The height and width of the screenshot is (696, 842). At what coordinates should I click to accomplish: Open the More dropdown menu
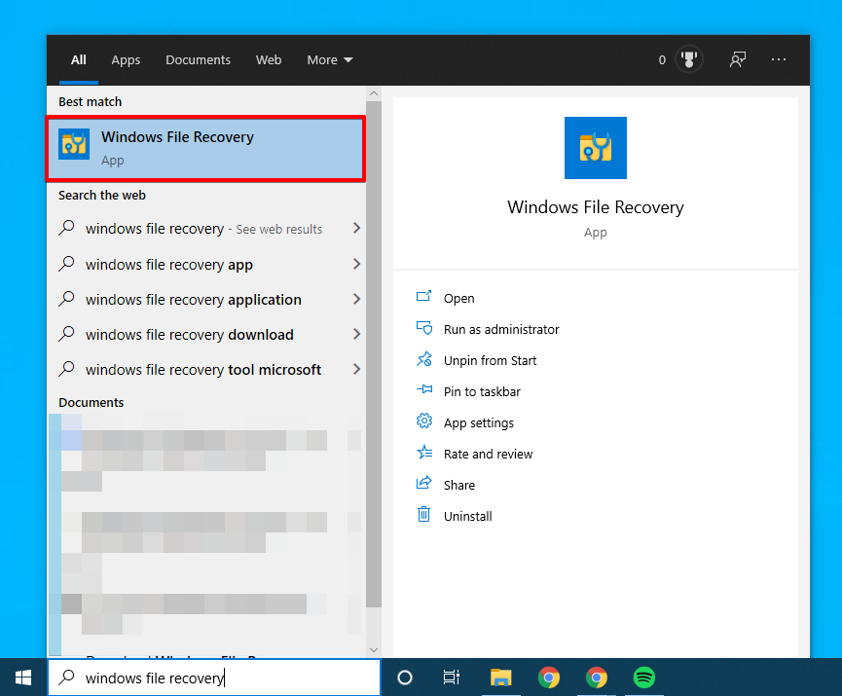[330, 59]
